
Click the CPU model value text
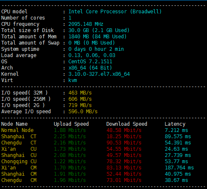pyautogui.click(x=115, y=12)
